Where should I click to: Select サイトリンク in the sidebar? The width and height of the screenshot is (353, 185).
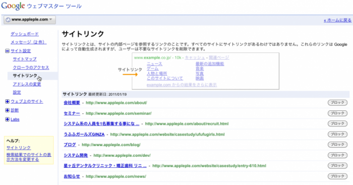coord(25,76)
